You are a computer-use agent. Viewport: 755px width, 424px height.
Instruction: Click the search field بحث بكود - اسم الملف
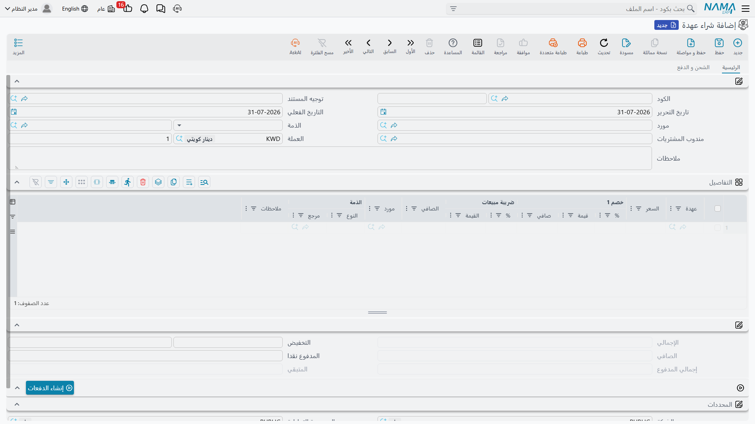tap(571, 9)
